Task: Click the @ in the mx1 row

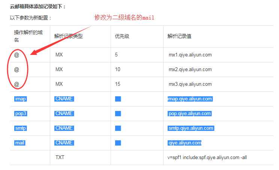Action: click(16, 55)
